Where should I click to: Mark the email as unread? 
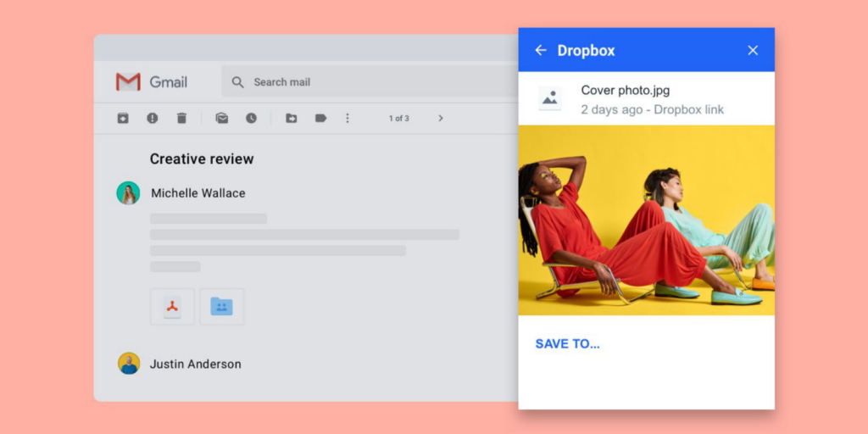[x=222, y=118]
